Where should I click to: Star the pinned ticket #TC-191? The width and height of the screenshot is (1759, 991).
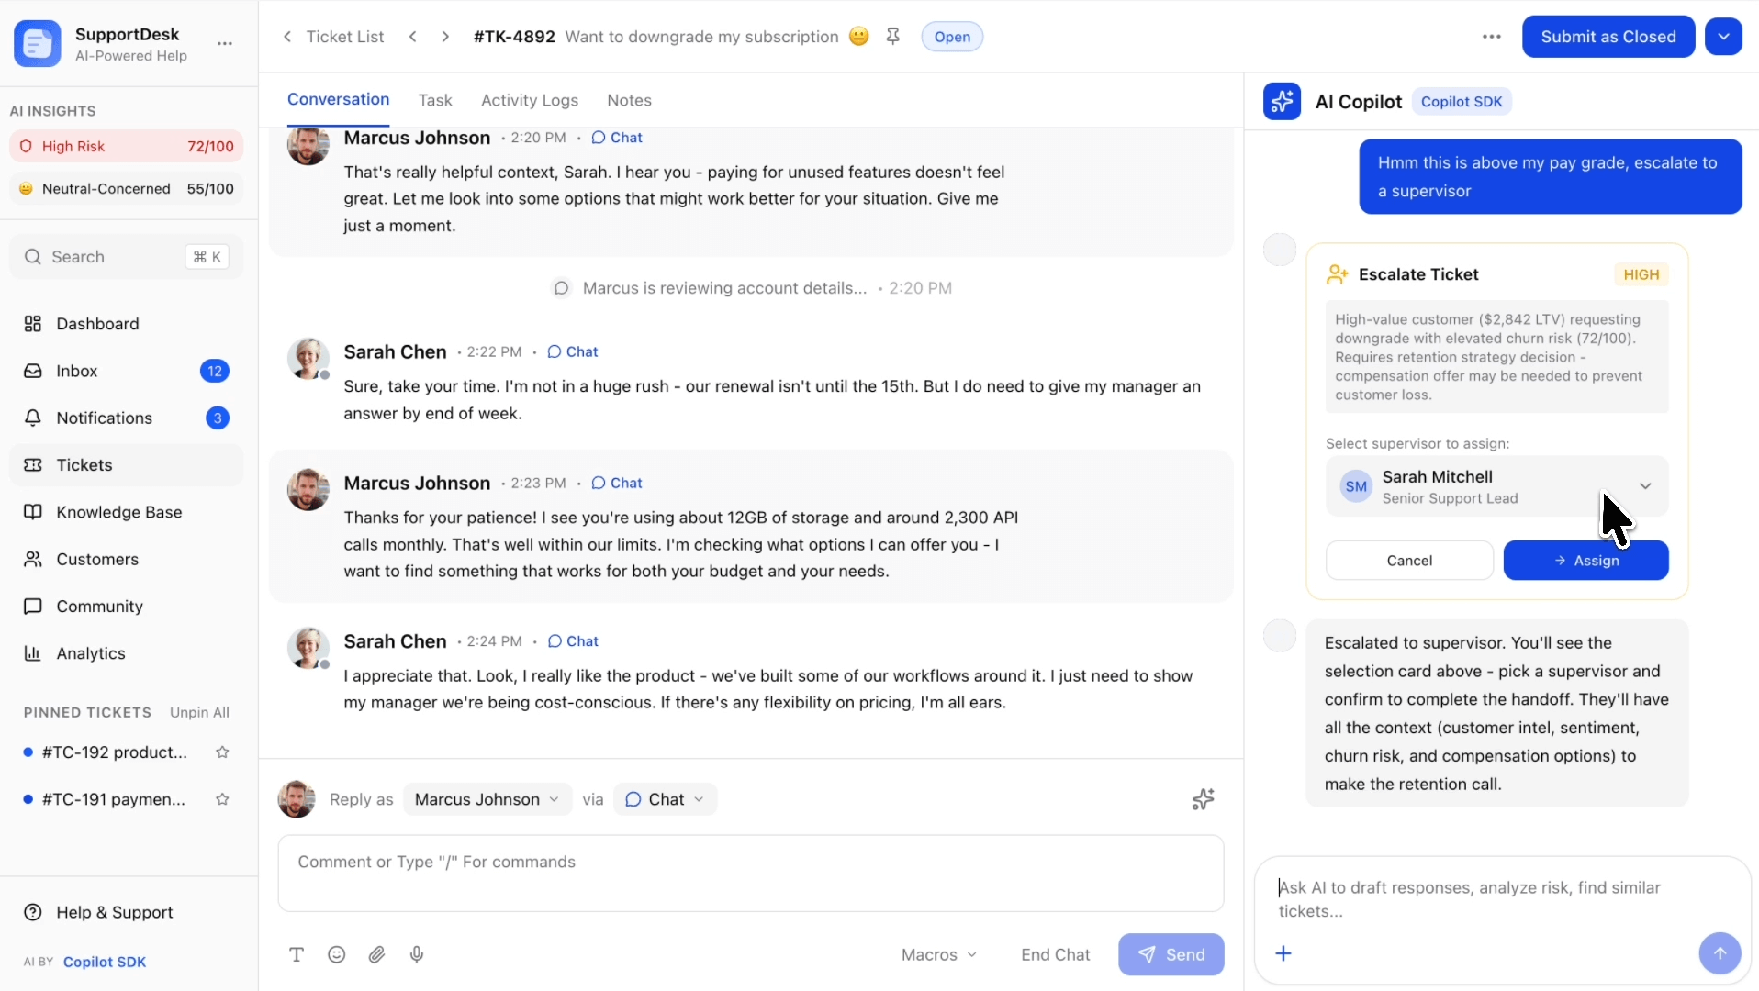pyautogui.click(x=222, y=799)
